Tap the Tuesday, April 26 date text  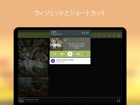[x=57, y=34]
